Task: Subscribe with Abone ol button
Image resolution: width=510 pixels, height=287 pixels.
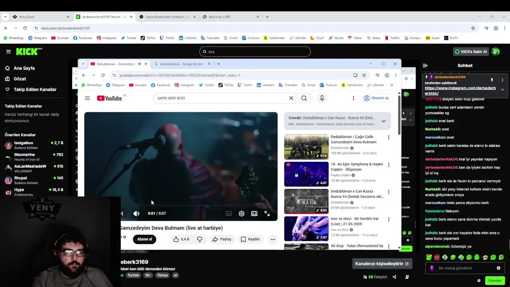Action: pos(145,239)
